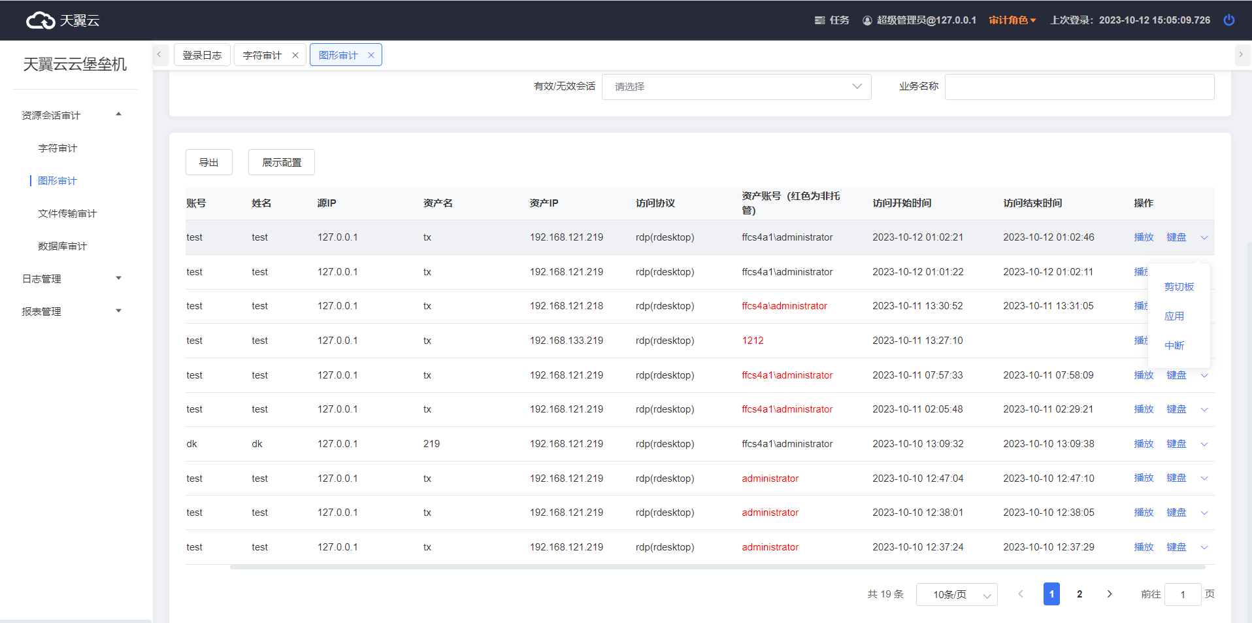1252x623 pixels.
Task: Close the 字符审计 tab
Action: [295, 56]
